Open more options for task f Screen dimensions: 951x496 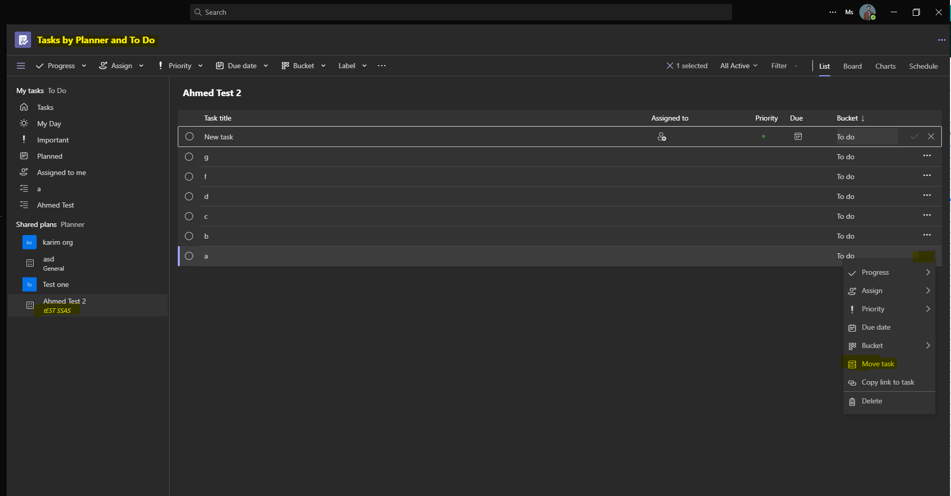927,176
